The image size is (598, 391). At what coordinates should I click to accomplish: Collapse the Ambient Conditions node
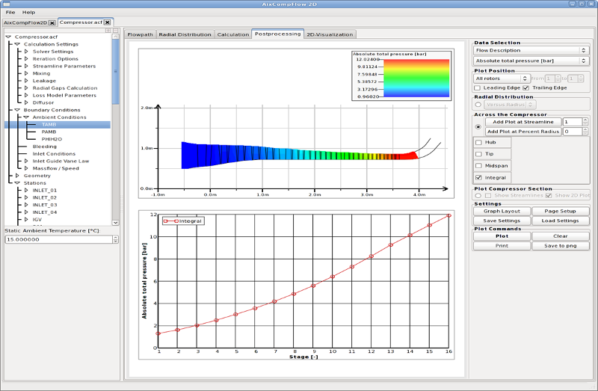[x=26, y=117]
